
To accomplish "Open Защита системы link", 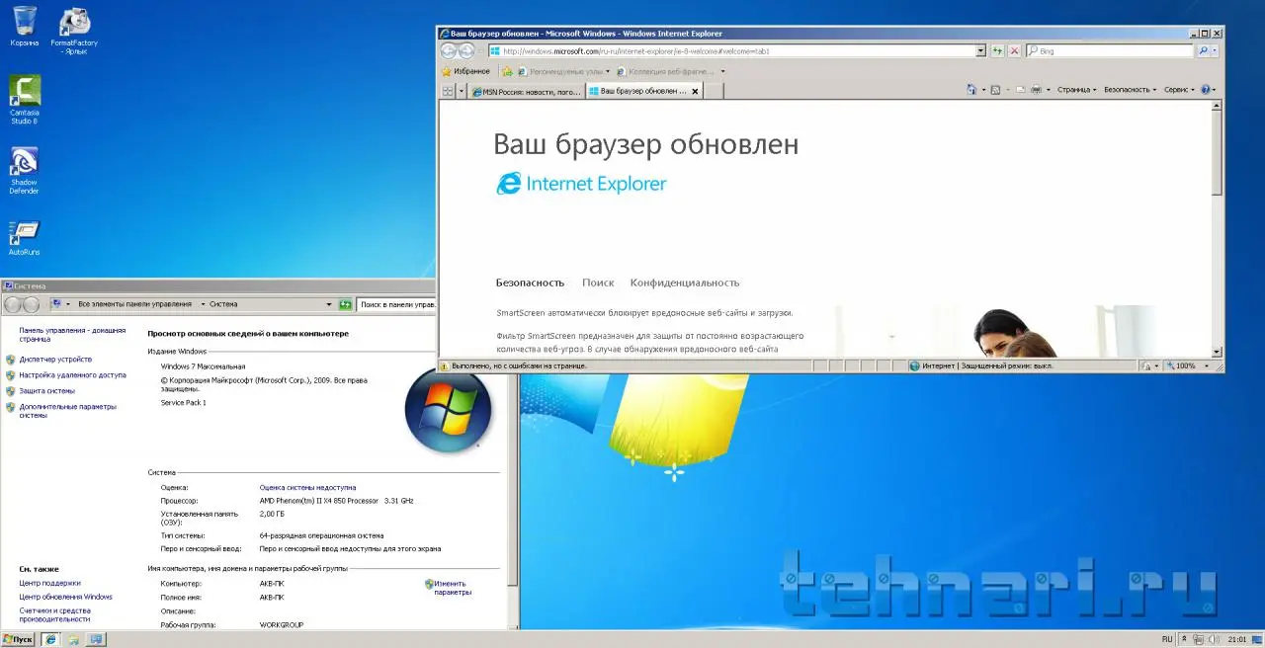I will [x=46, y=391].
